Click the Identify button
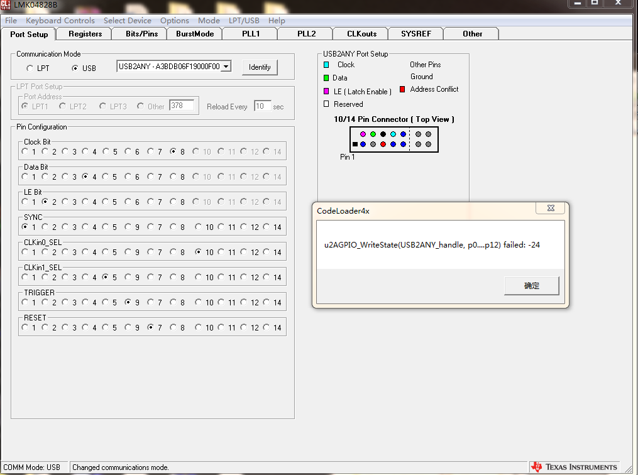This screenshot has width=638, height=475. tap(260, 67)
